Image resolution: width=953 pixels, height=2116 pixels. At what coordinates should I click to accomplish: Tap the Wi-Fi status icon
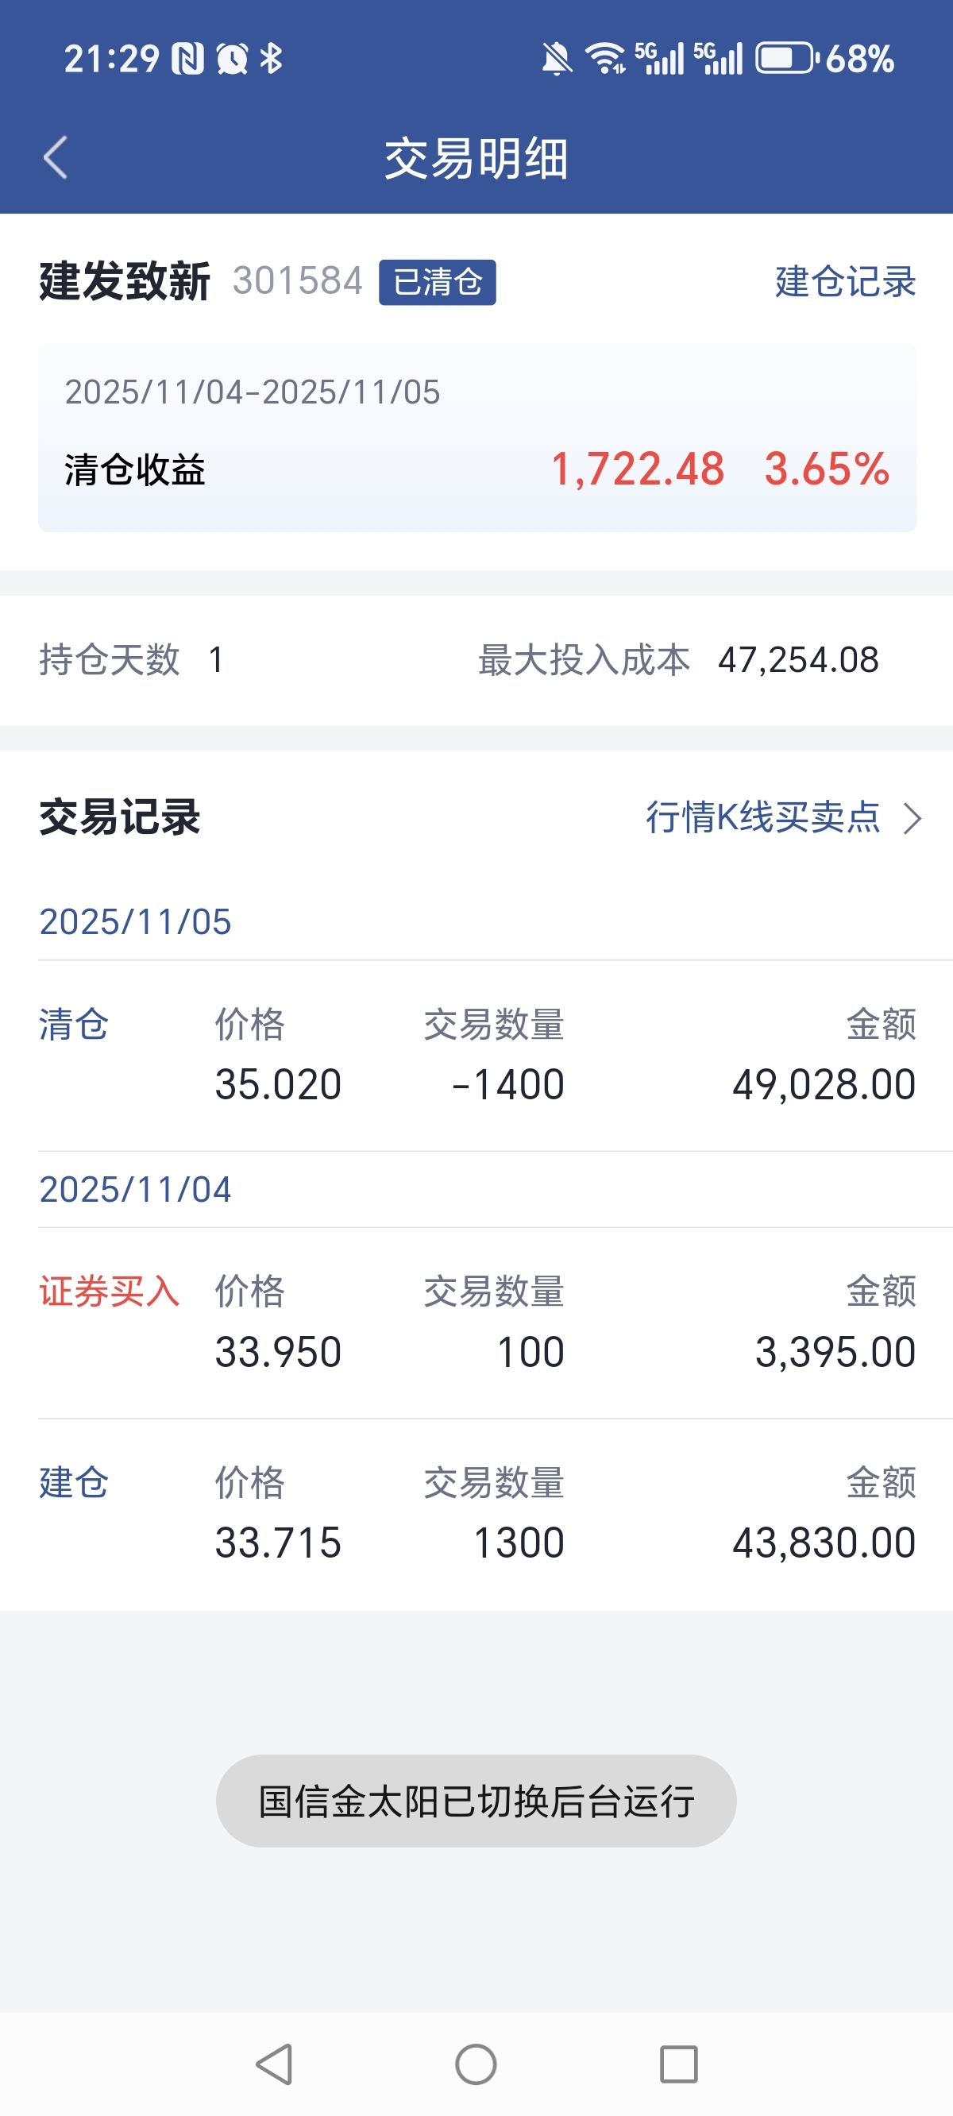604,58
